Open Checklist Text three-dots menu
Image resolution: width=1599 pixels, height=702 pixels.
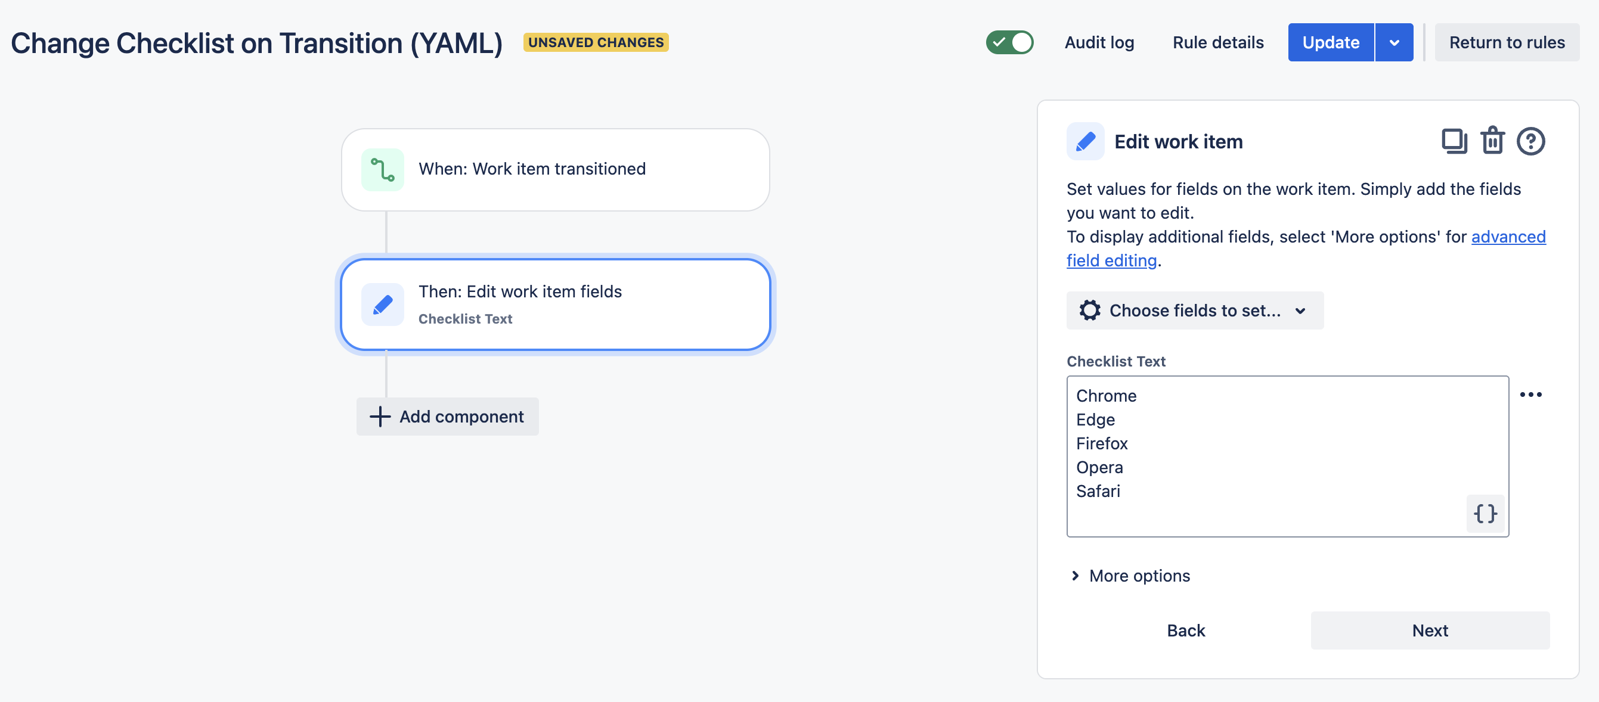(x=1530, y=395)
